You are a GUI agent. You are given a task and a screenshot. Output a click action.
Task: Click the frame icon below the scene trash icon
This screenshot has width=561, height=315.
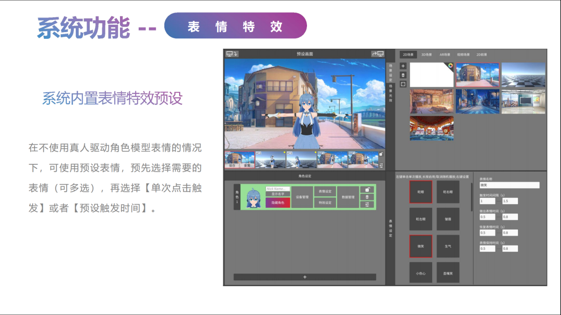coord(403,84)
